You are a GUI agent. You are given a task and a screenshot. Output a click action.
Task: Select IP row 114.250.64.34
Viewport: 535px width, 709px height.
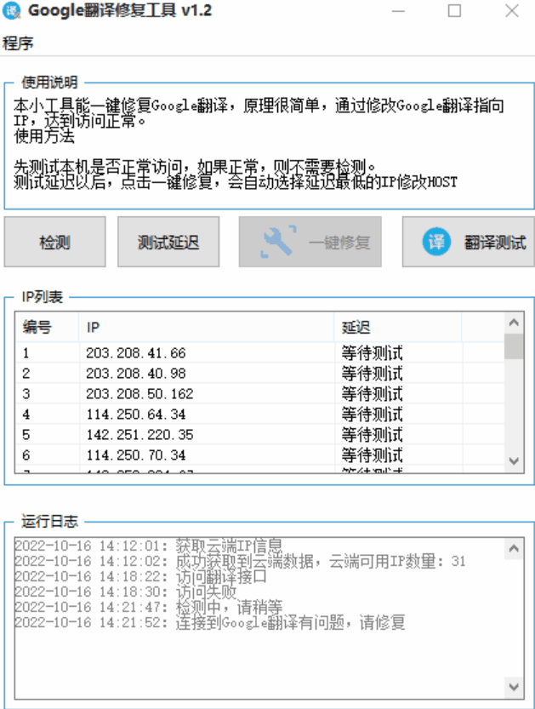pos(259,414)
